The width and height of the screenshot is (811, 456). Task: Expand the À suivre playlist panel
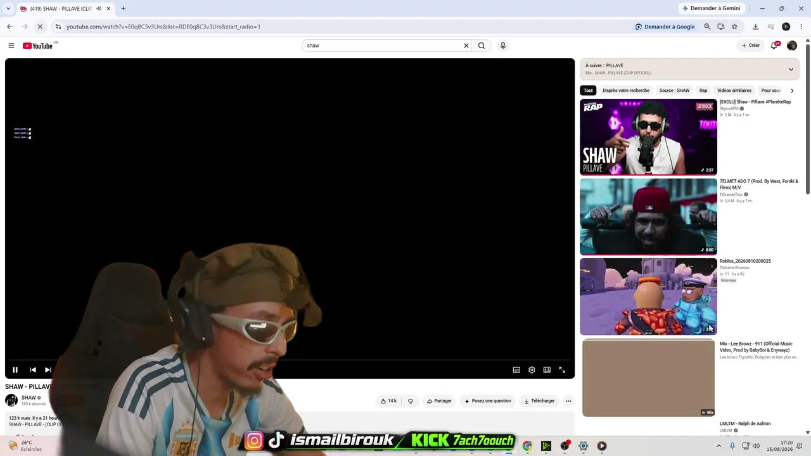pos(791,69)
